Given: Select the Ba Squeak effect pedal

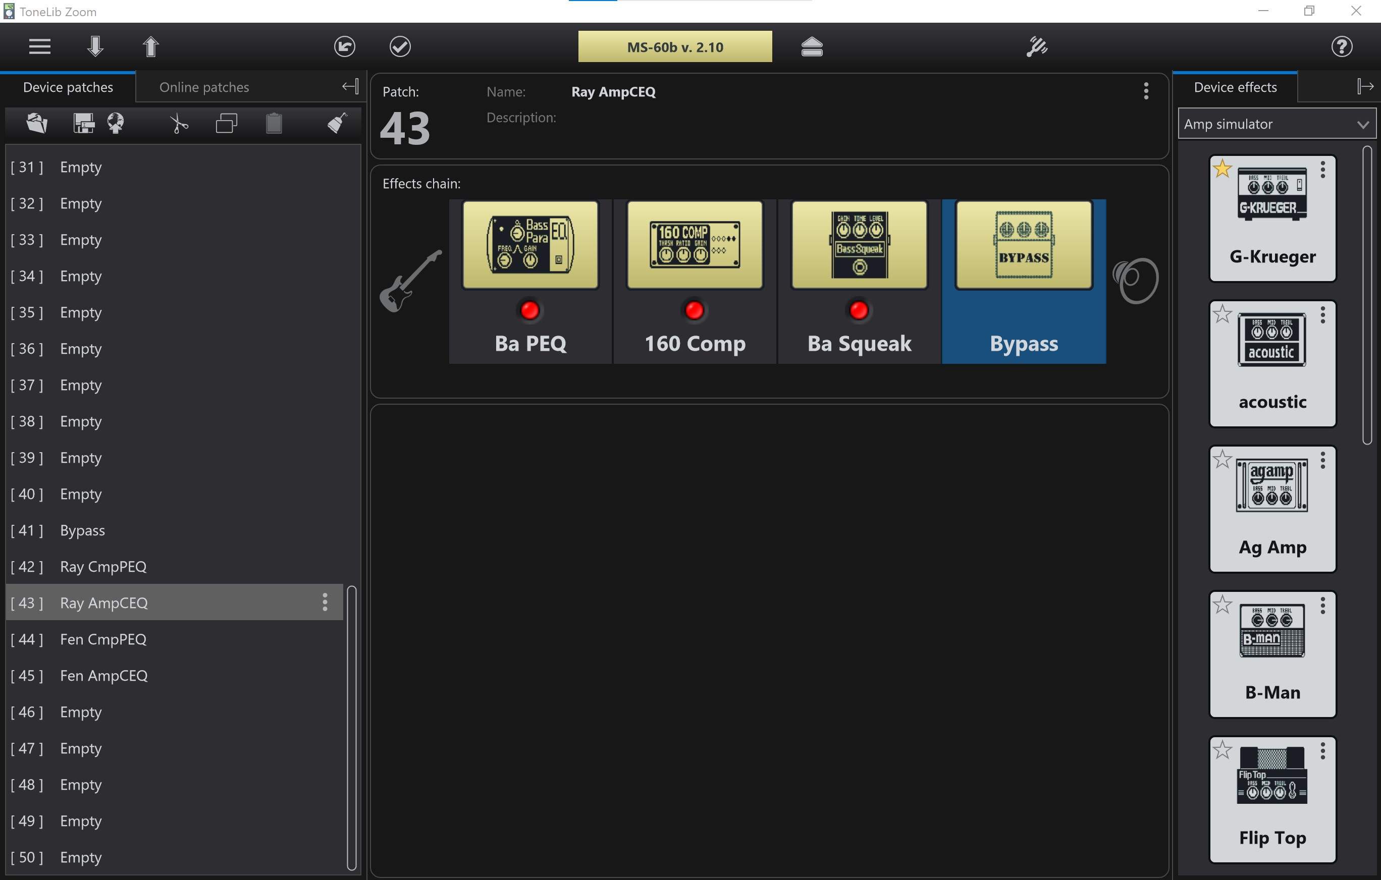Looking at the screenshot, I should 859,245.
